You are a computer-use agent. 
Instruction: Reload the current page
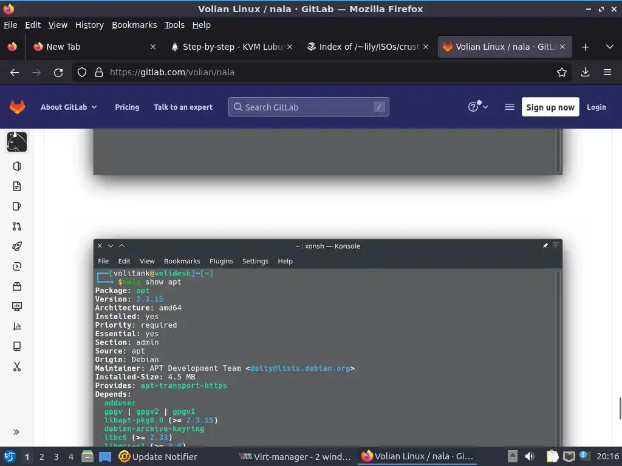[58, 73]
